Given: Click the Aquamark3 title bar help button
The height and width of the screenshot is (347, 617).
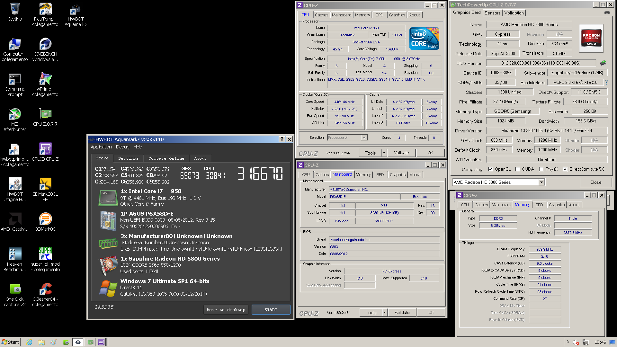Looking at the screenshot, I should [x=282, y=139].
